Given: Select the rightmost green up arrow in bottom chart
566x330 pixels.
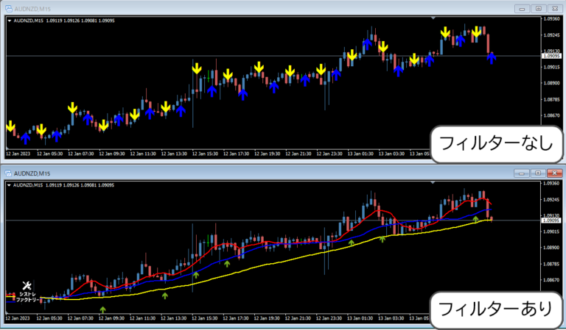Looking at the screenshot, I should pos(475,218).
